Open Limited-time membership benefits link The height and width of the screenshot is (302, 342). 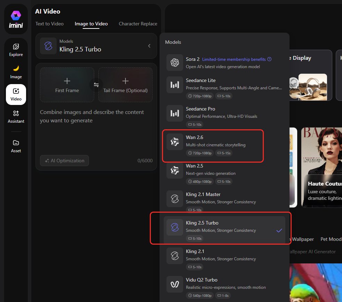234,59
